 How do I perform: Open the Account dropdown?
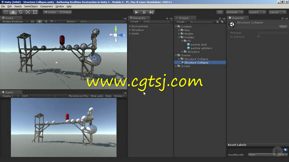(x=234, y=12)
